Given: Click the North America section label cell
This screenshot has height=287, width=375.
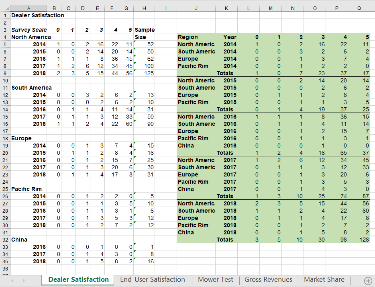Looking at the screenshot, I should (x=28, y=37).
